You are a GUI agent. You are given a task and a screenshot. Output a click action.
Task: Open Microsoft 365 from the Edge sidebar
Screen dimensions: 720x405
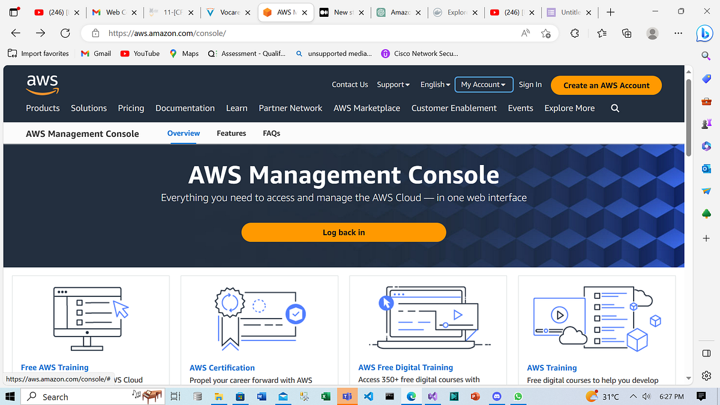click(x=706, y=146)
